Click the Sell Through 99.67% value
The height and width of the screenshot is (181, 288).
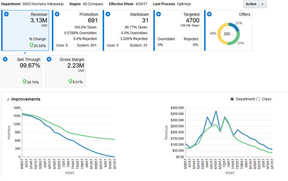tap(30, 65)
